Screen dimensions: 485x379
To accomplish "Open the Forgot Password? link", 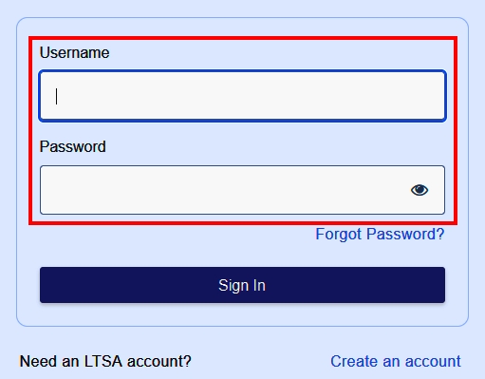I will pos(380,235).
